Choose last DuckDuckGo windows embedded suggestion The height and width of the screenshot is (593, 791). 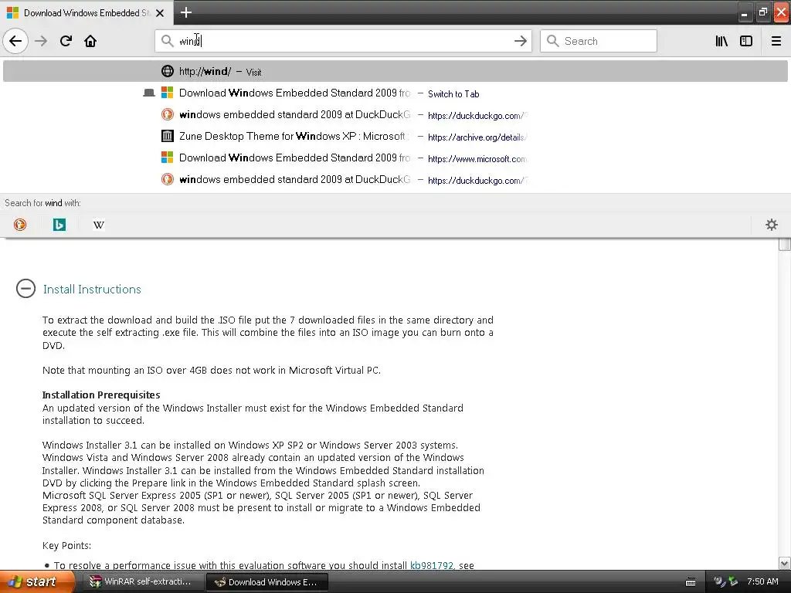pos(395,179)
